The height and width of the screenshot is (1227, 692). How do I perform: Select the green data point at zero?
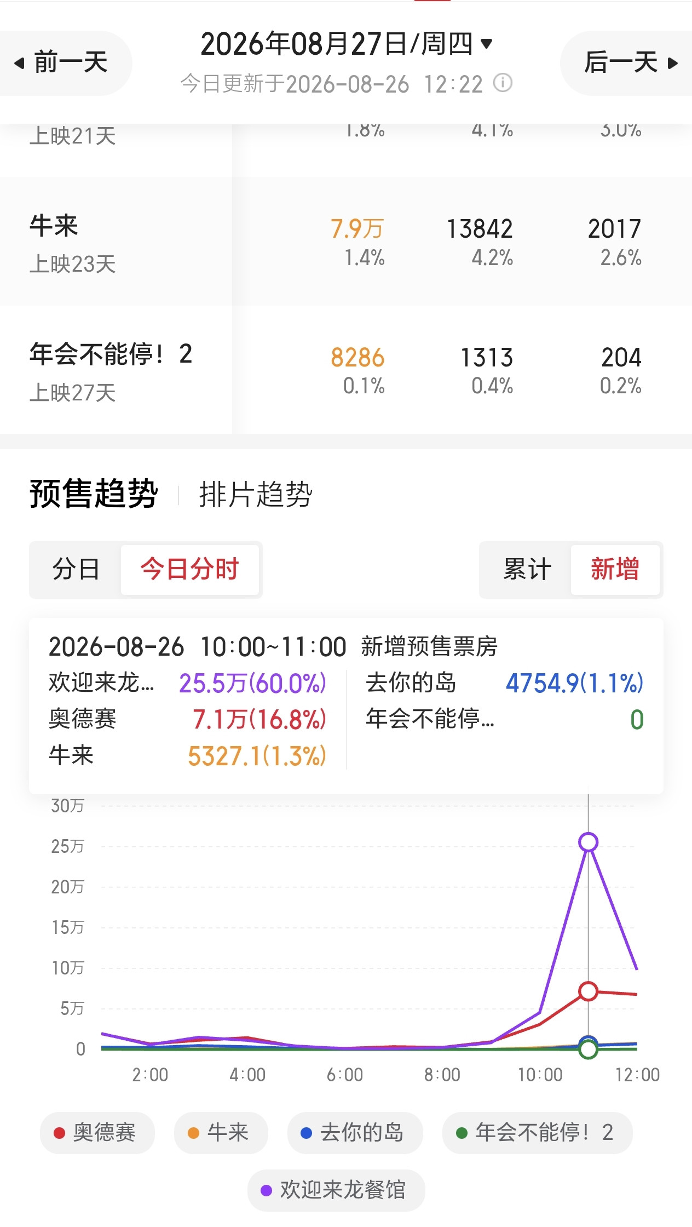pos(588,1049)
